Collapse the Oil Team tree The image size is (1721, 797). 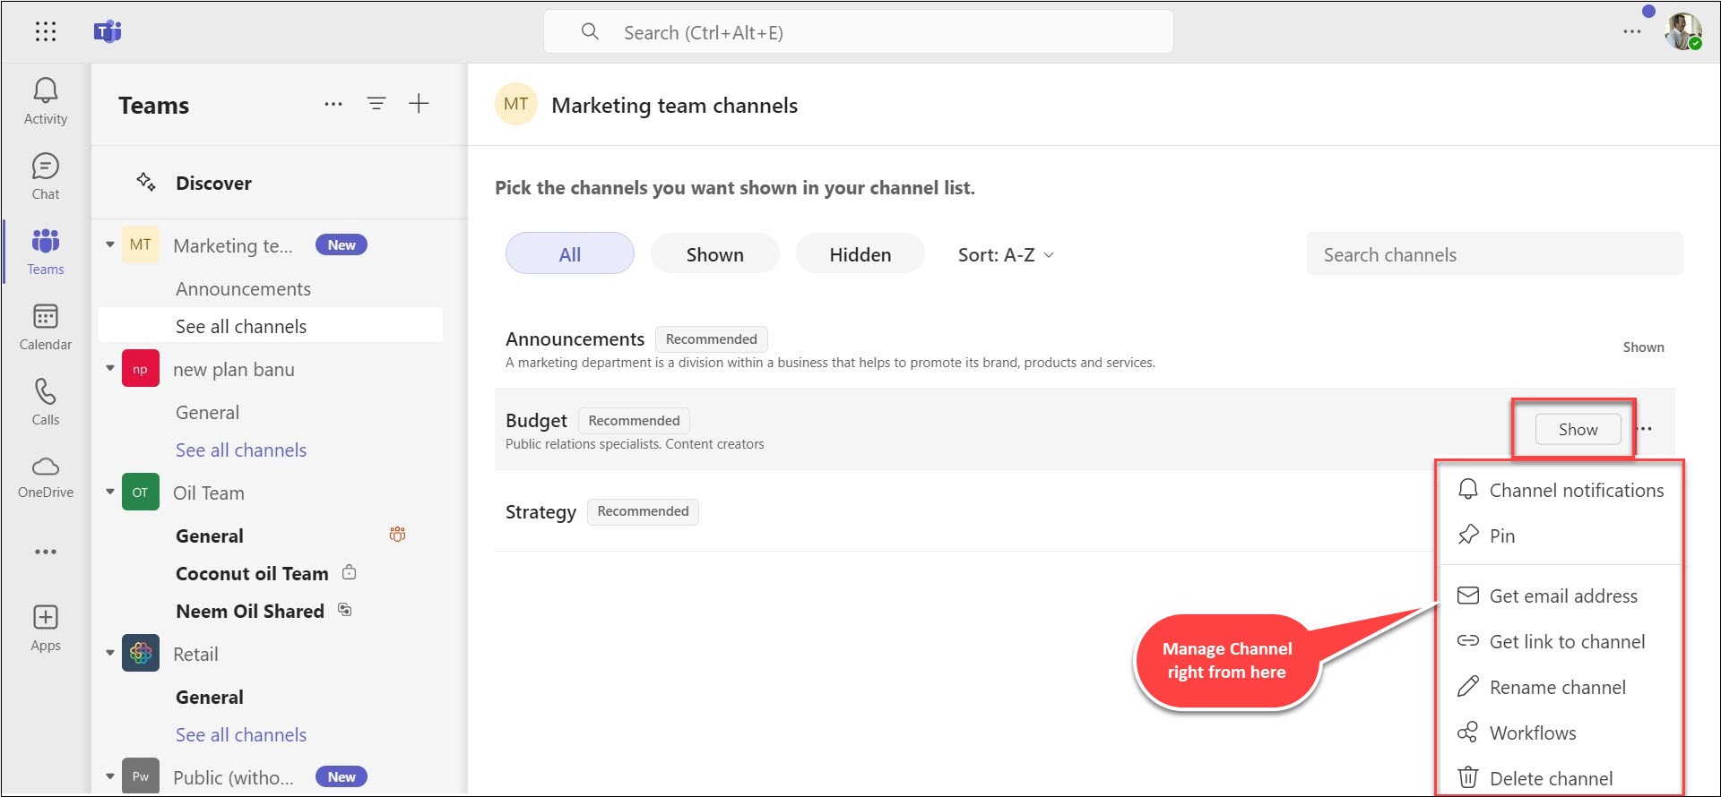[x=110, y=492]
